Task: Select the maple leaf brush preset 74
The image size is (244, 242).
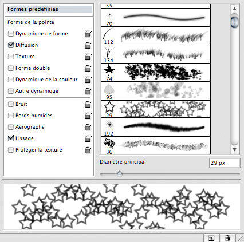Action: point(155,73)
